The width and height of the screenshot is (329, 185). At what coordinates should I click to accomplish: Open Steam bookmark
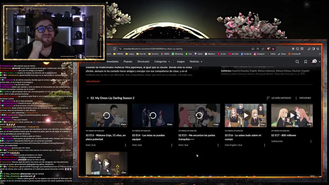pyautogui.click(x=282, y=54)
